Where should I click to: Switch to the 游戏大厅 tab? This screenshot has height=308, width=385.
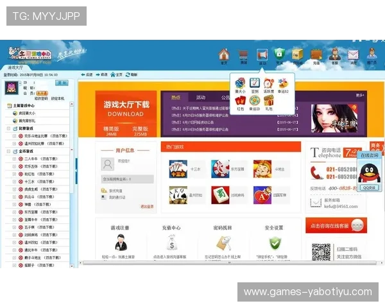pyautogui.click(x=15, y=67)
